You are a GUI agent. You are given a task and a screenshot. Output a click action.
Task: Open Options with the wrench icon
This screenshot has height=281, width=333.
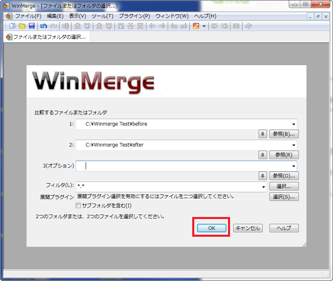pyautogui.click(x=196, y=26)
